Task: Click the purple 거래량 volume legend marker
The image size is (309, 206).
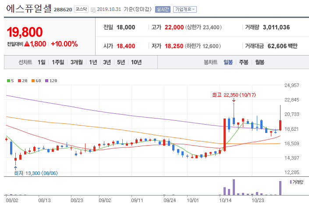Action: (291, 182)
